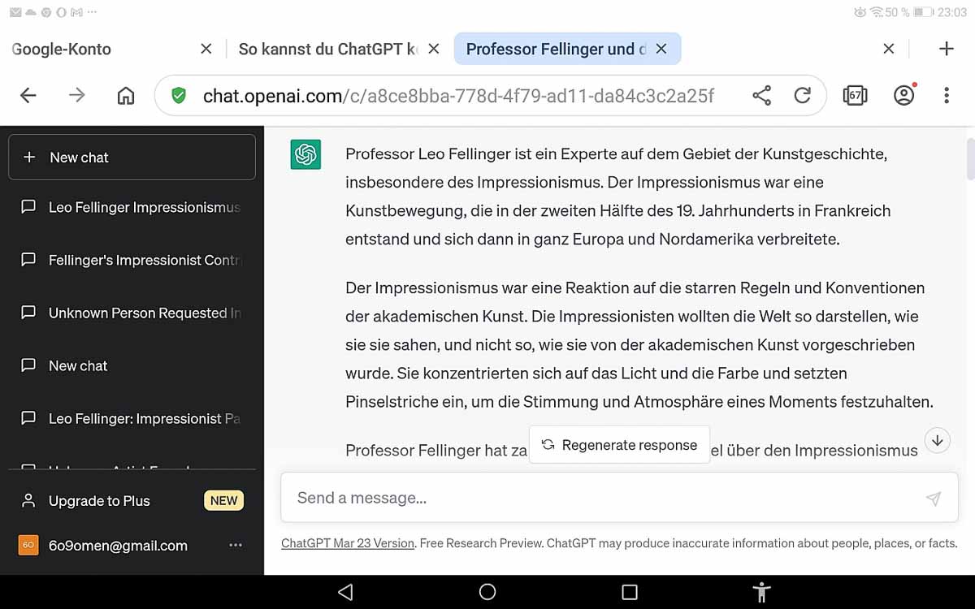Add a new browser tab with plus
Viewport: 975px width, 609px height.
[946, 49]
